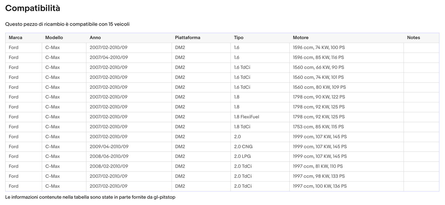The image size is (445, 205).
Task: Click the Marca column header
Action: pos(15,38)
